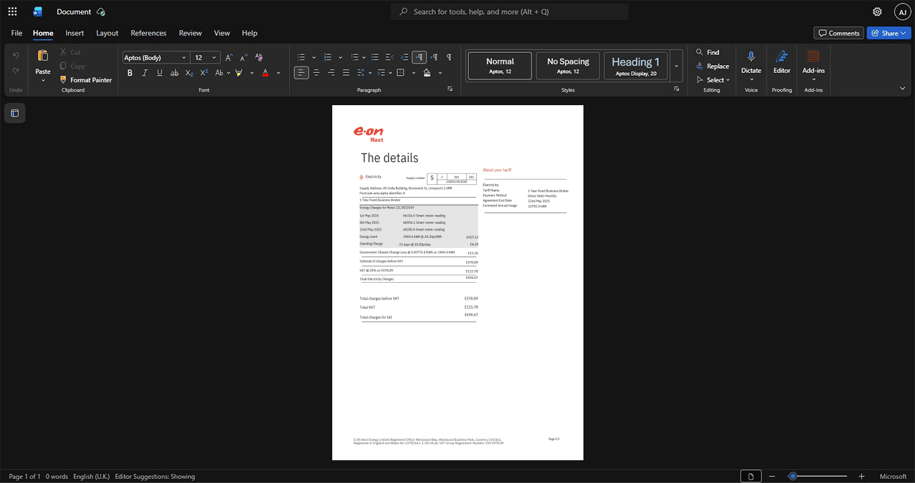Switch to the References tab
This screenshot has height=483, width=915.
(x=148, y=33)
